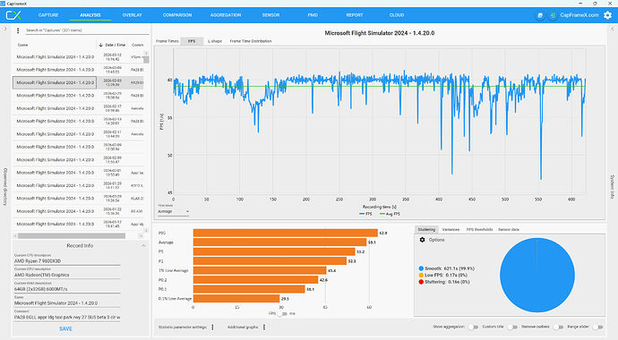The image size is (618, 340).
Task: Click the green login icon
Action: click(553, 15)
